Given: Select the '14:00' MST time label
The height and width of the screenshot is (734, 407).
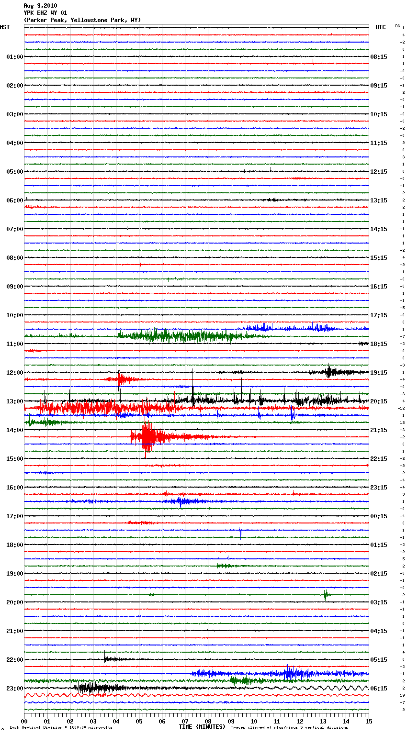Looking at the screenshot, I should tap(15, 430).
